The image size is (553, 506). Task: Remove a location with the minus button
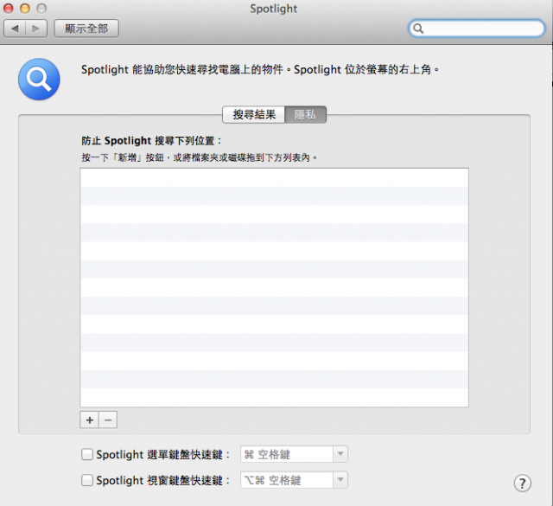(108, 420)
